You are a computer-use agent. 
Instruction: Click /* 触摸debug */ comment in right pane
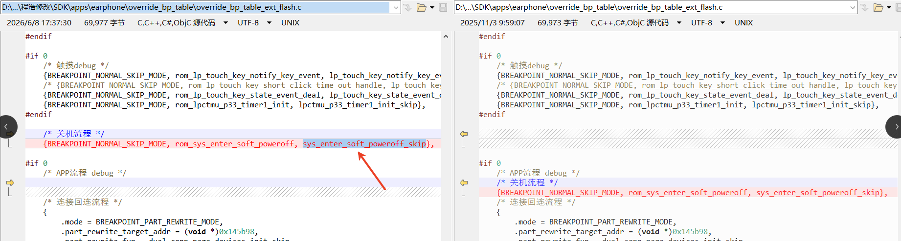(x=529, y=65)
